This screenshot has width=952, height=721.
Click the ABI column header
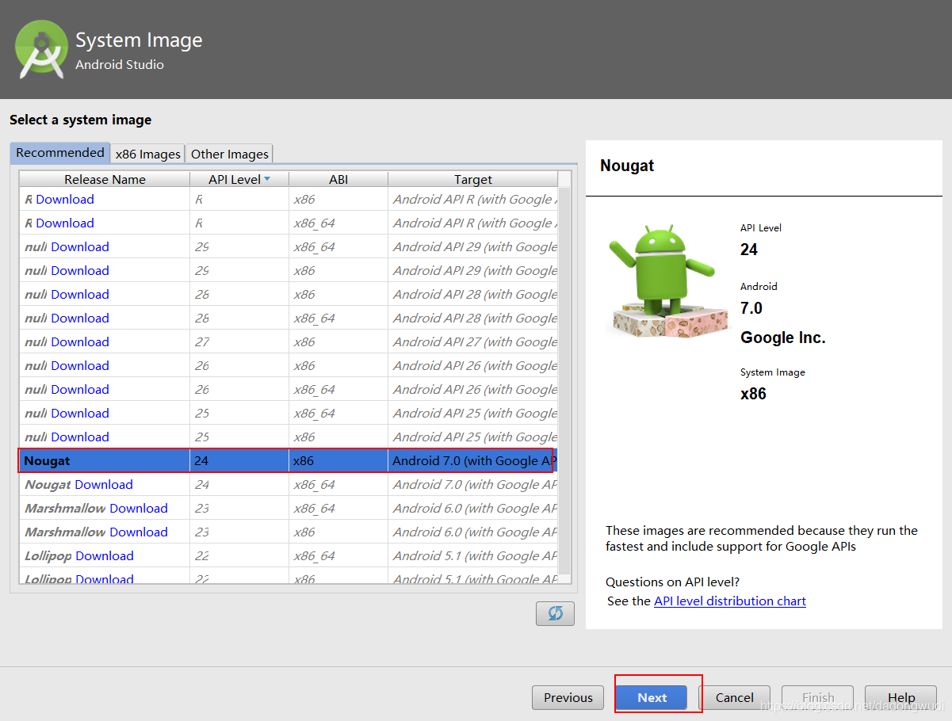point(338,179)
